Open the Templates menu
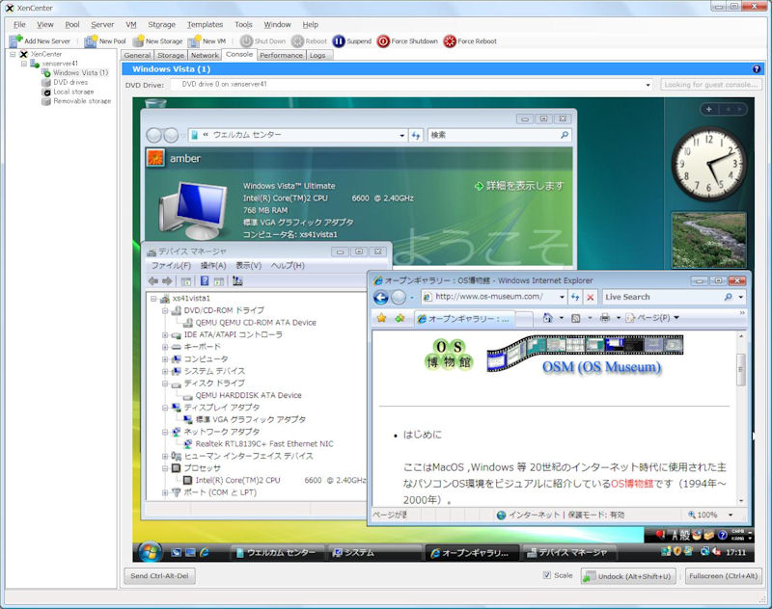Image resolution: width=772 pixels, height=609 pixels. pos(205,25)
